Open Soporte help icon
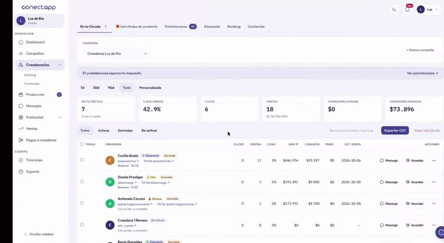The width and height of the screenshot is (444, 243). point(21,172)
